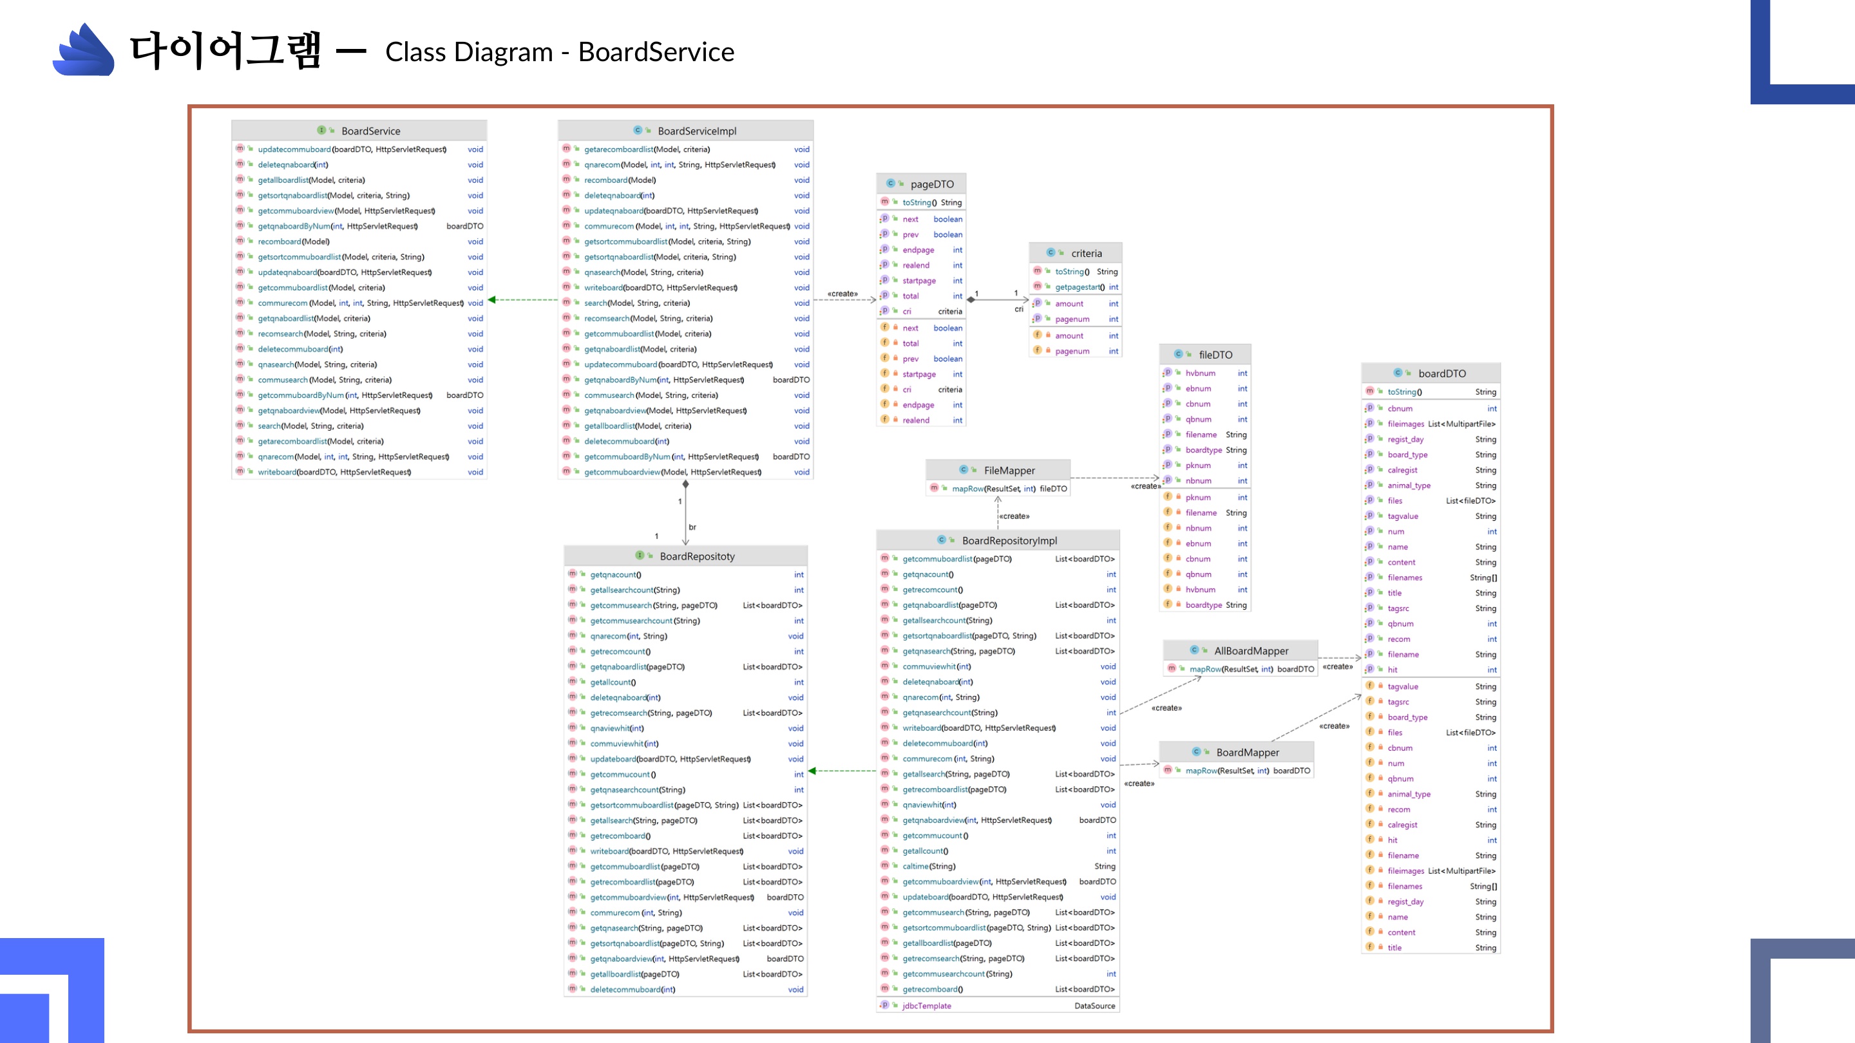Select the BoardRepositoryImpl class header

pyautogui.click(x=1008, y=541)
